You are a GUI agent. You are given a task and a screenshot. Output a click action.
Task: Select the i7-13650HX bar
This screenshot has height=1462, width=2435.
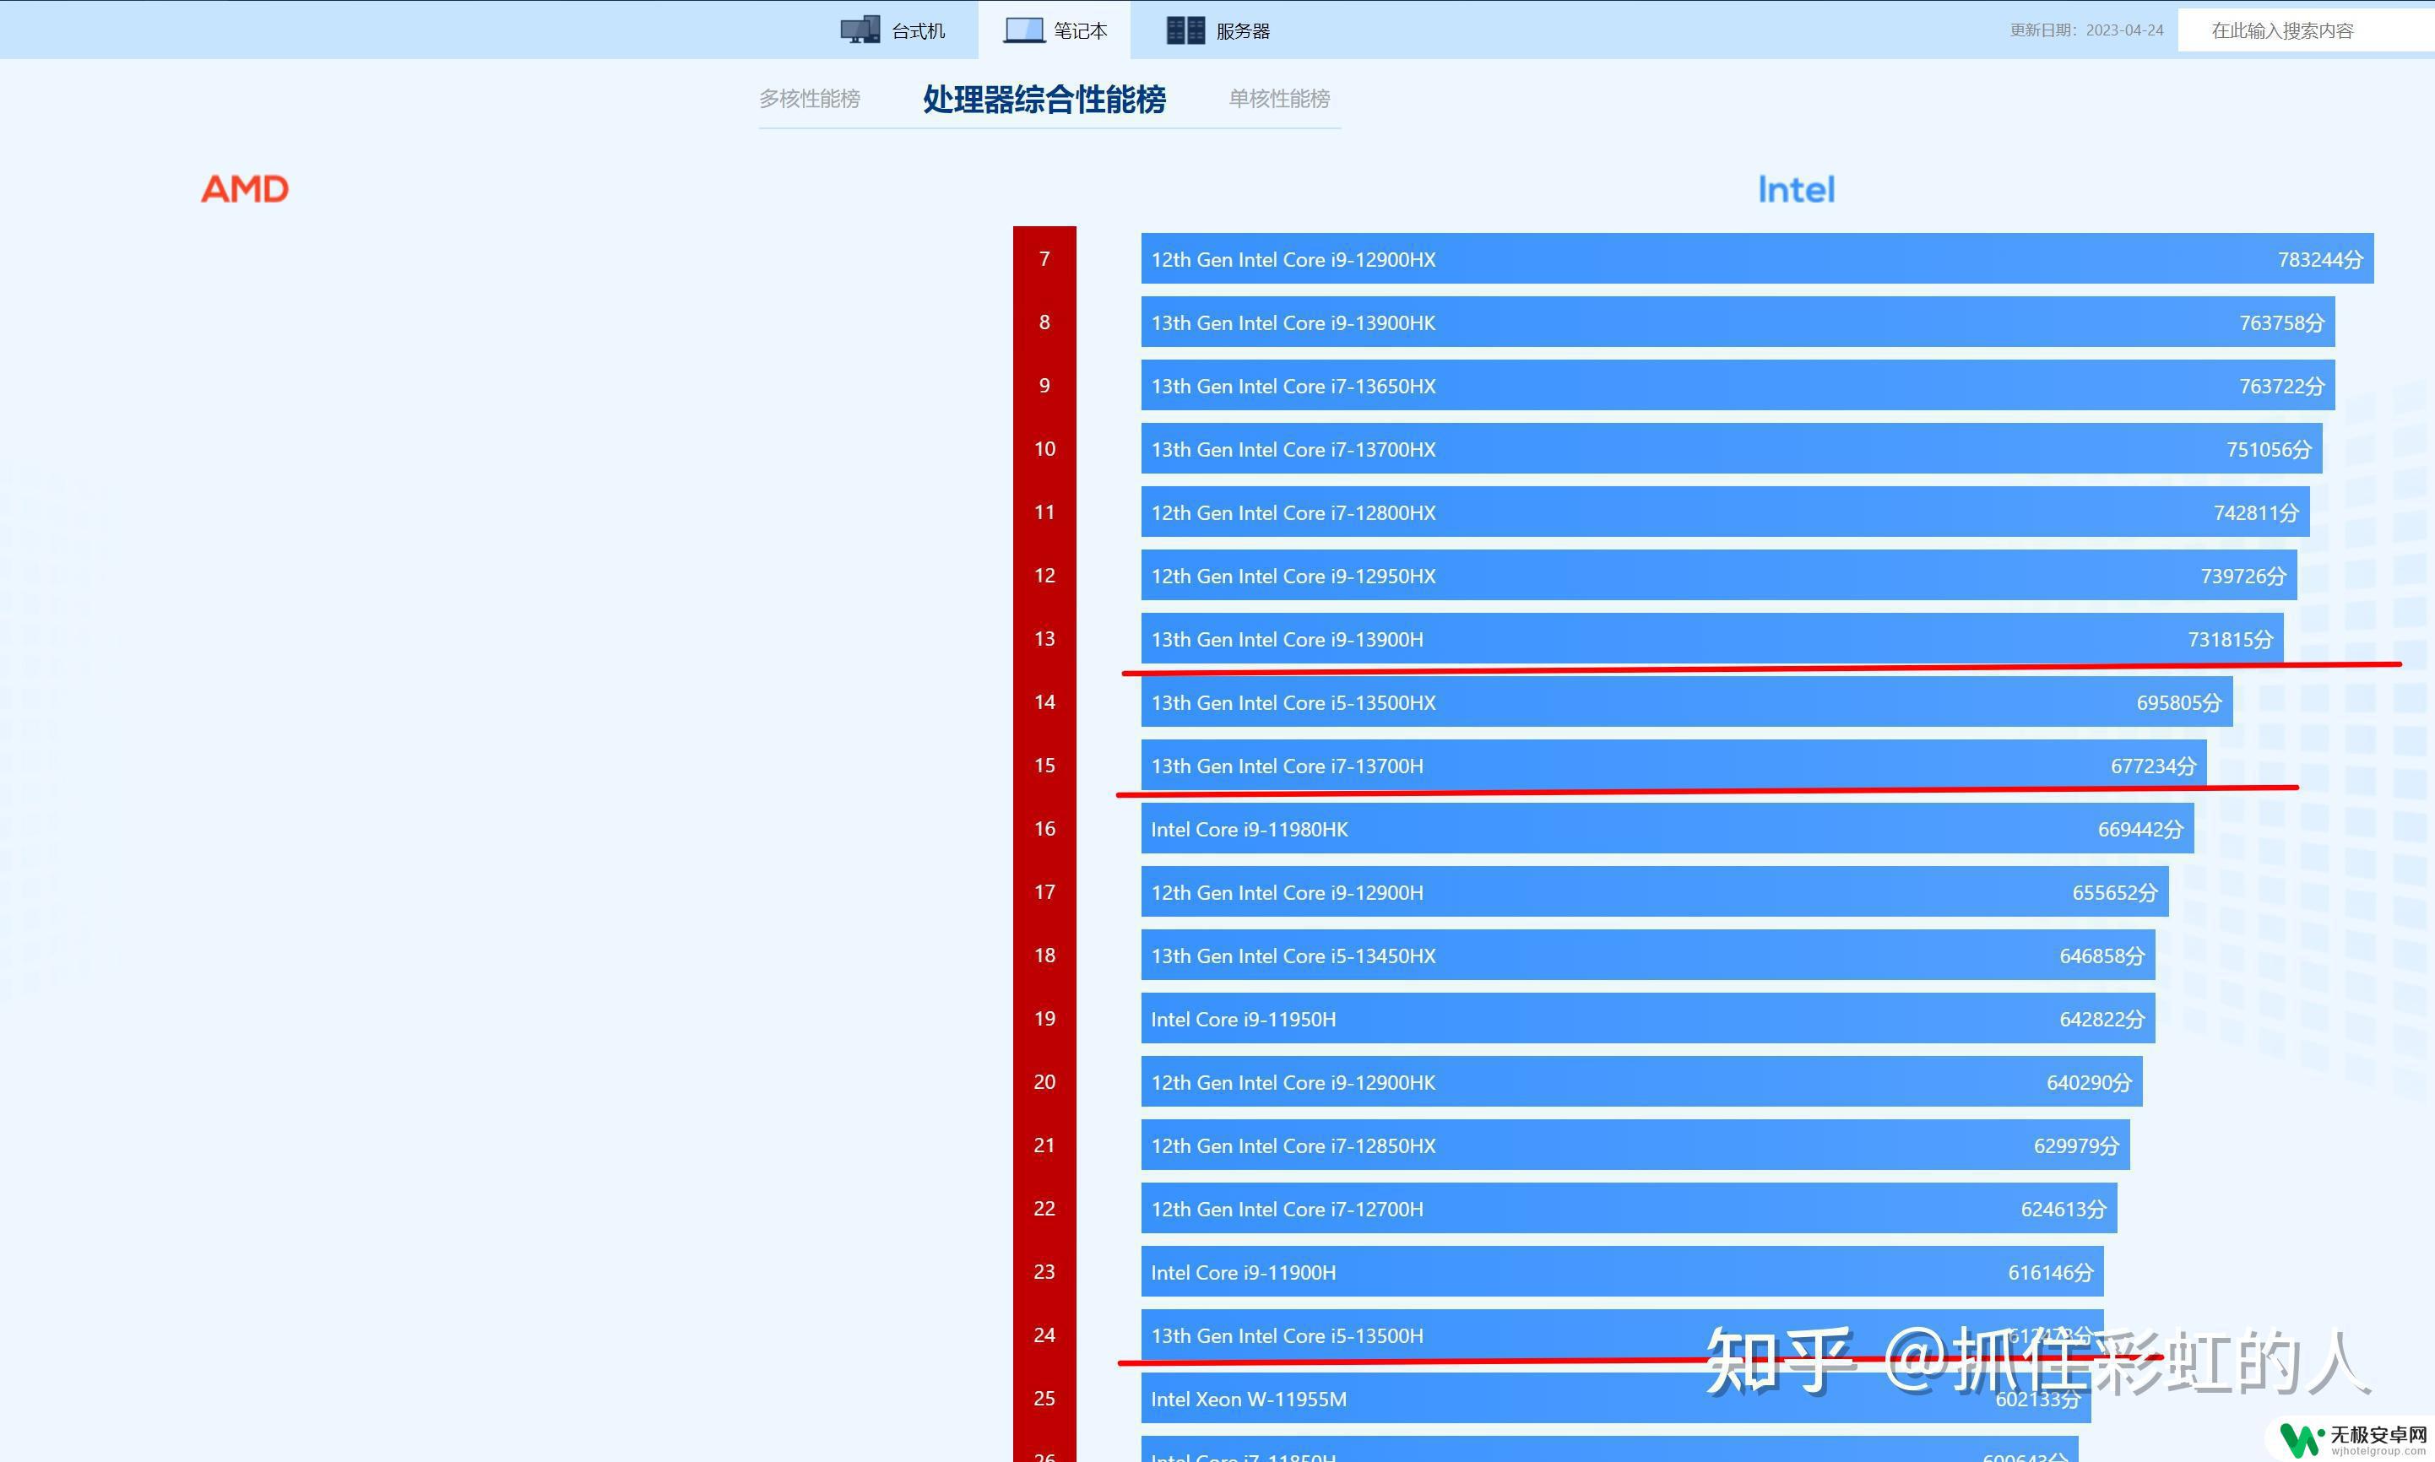[1738, 385]
